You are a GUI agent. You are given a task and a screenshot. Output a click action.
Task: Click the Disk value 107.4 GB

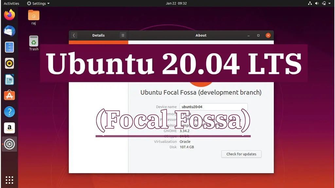coord(187,147)
